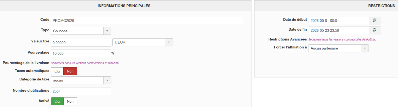Set Activé to Oui

[57, 101]
